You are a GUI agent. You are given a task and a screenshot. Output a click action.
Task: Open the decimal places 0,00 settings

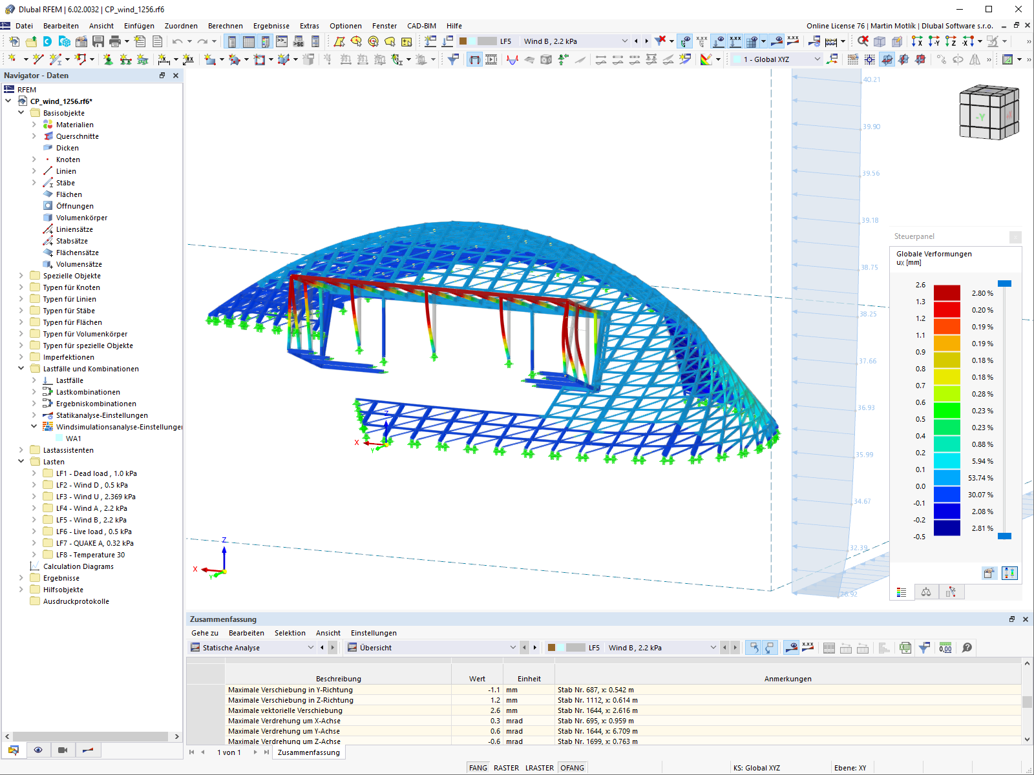pos(945,648)
